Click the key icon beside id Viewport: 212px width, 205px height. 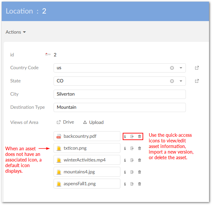click(48, 54)
